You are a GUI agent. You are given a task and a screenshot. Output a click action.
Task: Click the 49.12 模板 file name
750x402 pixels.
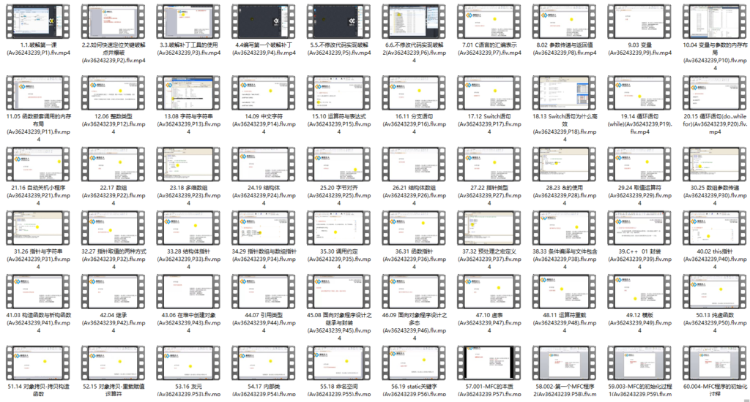pos(639,323)
